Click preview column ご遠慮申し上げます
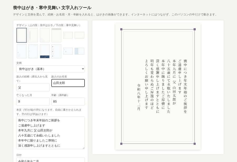 click(180, 76)
